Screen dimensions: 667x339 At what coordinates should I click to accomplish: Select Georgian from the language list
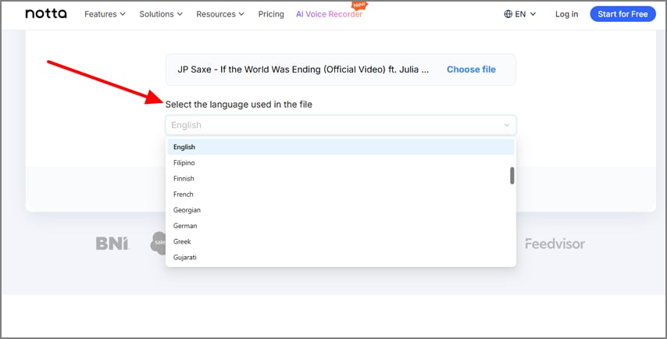pos(341,209)
